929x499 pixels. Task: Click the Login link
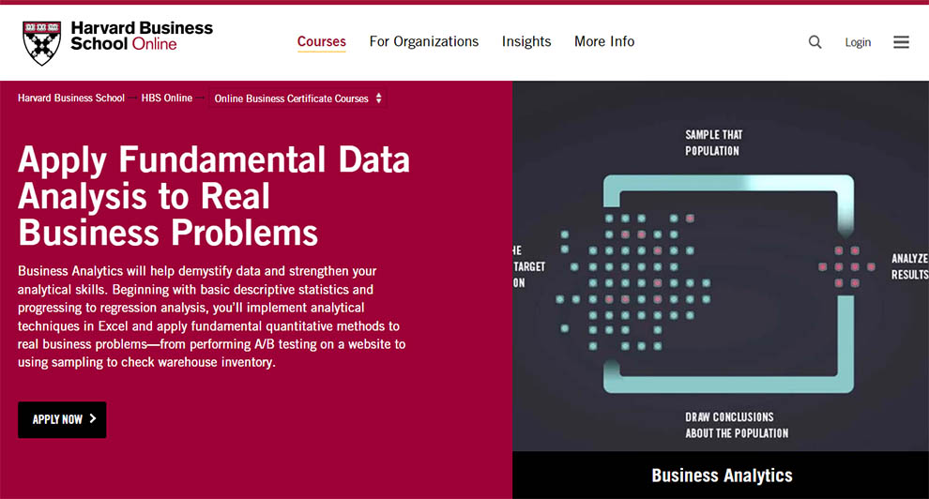(858, 42)
